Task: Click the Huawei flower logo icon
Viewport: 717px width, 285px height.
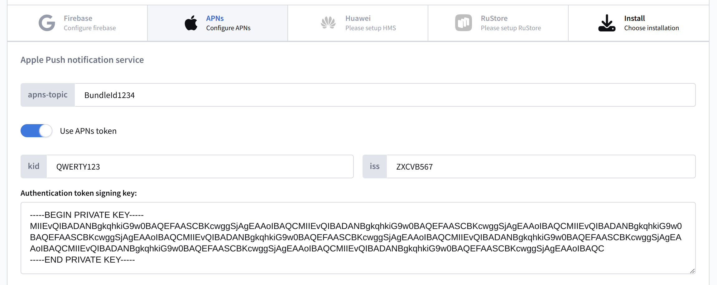Action: [x=328, y=23]
